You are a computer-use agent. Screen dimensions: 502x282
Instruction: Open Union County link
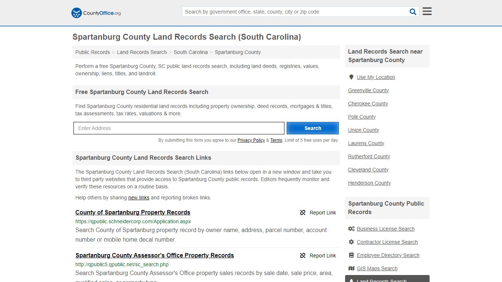pos(363,130)
